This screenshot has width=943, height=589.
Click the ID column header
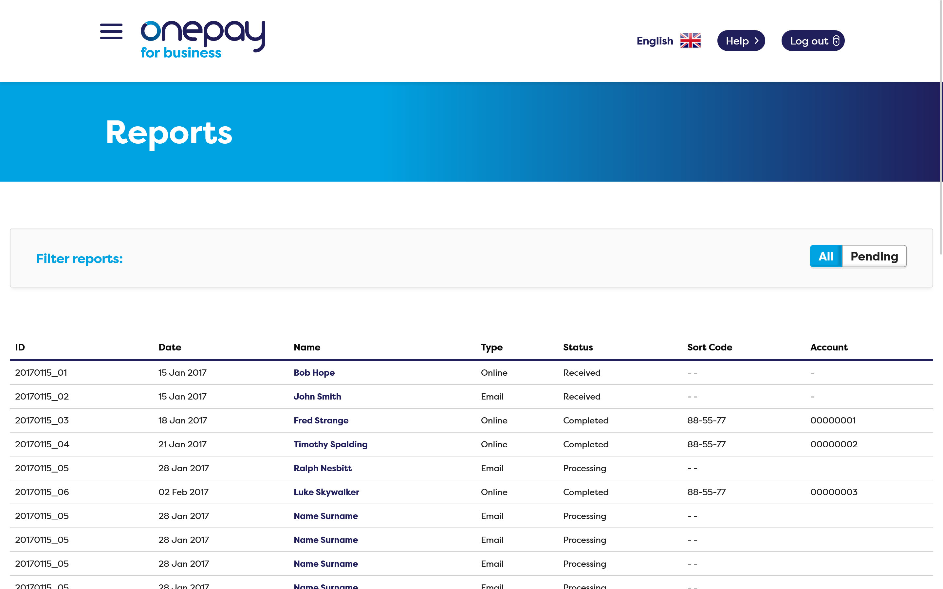coord(20,347)
